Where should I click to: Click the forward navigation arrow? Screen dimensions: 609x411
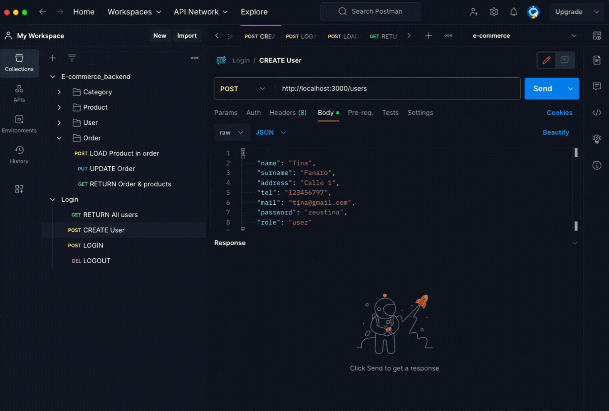pos(60,12)
